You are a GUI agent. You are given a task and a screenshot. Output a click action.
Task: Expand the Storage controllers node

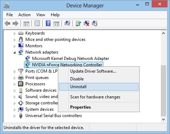[x=14, y=103]
